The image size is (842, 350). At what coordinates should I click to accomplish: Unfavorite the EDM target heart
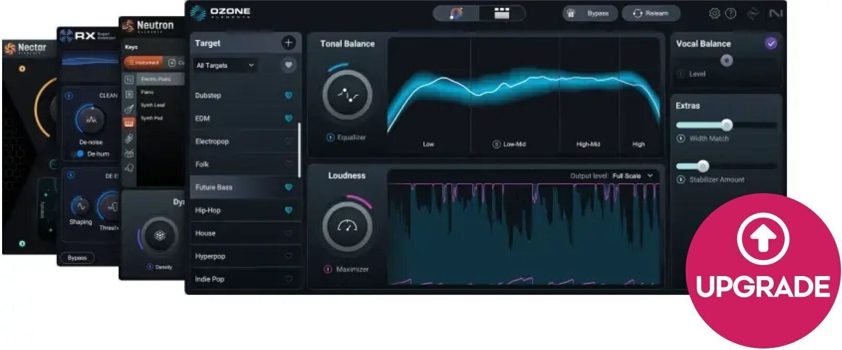pos(288,118)
